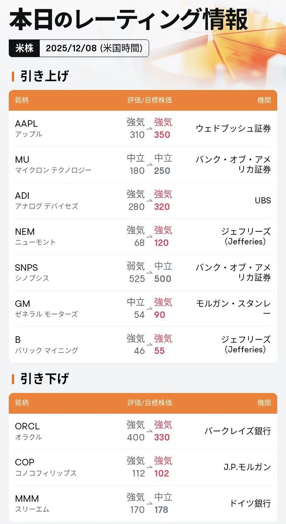This screenshot has width=286, height=524.
Task: Select the 2025/12/08 date label
Action: [x=94, y=48]
